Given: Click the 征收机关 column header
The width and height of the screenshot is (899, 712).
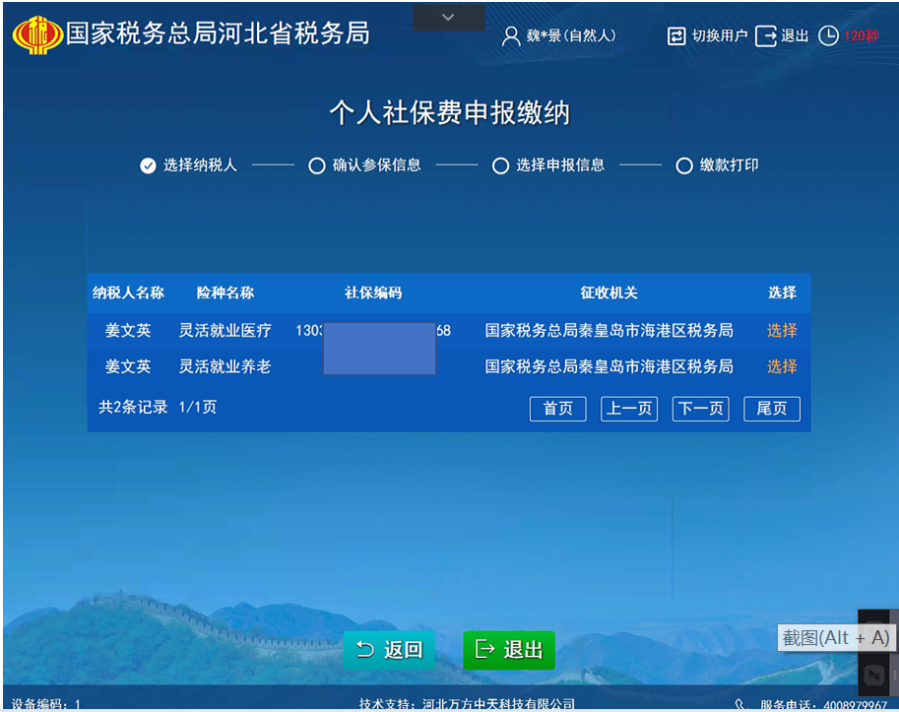Looking at the screenshot, I should coord(609,292).
